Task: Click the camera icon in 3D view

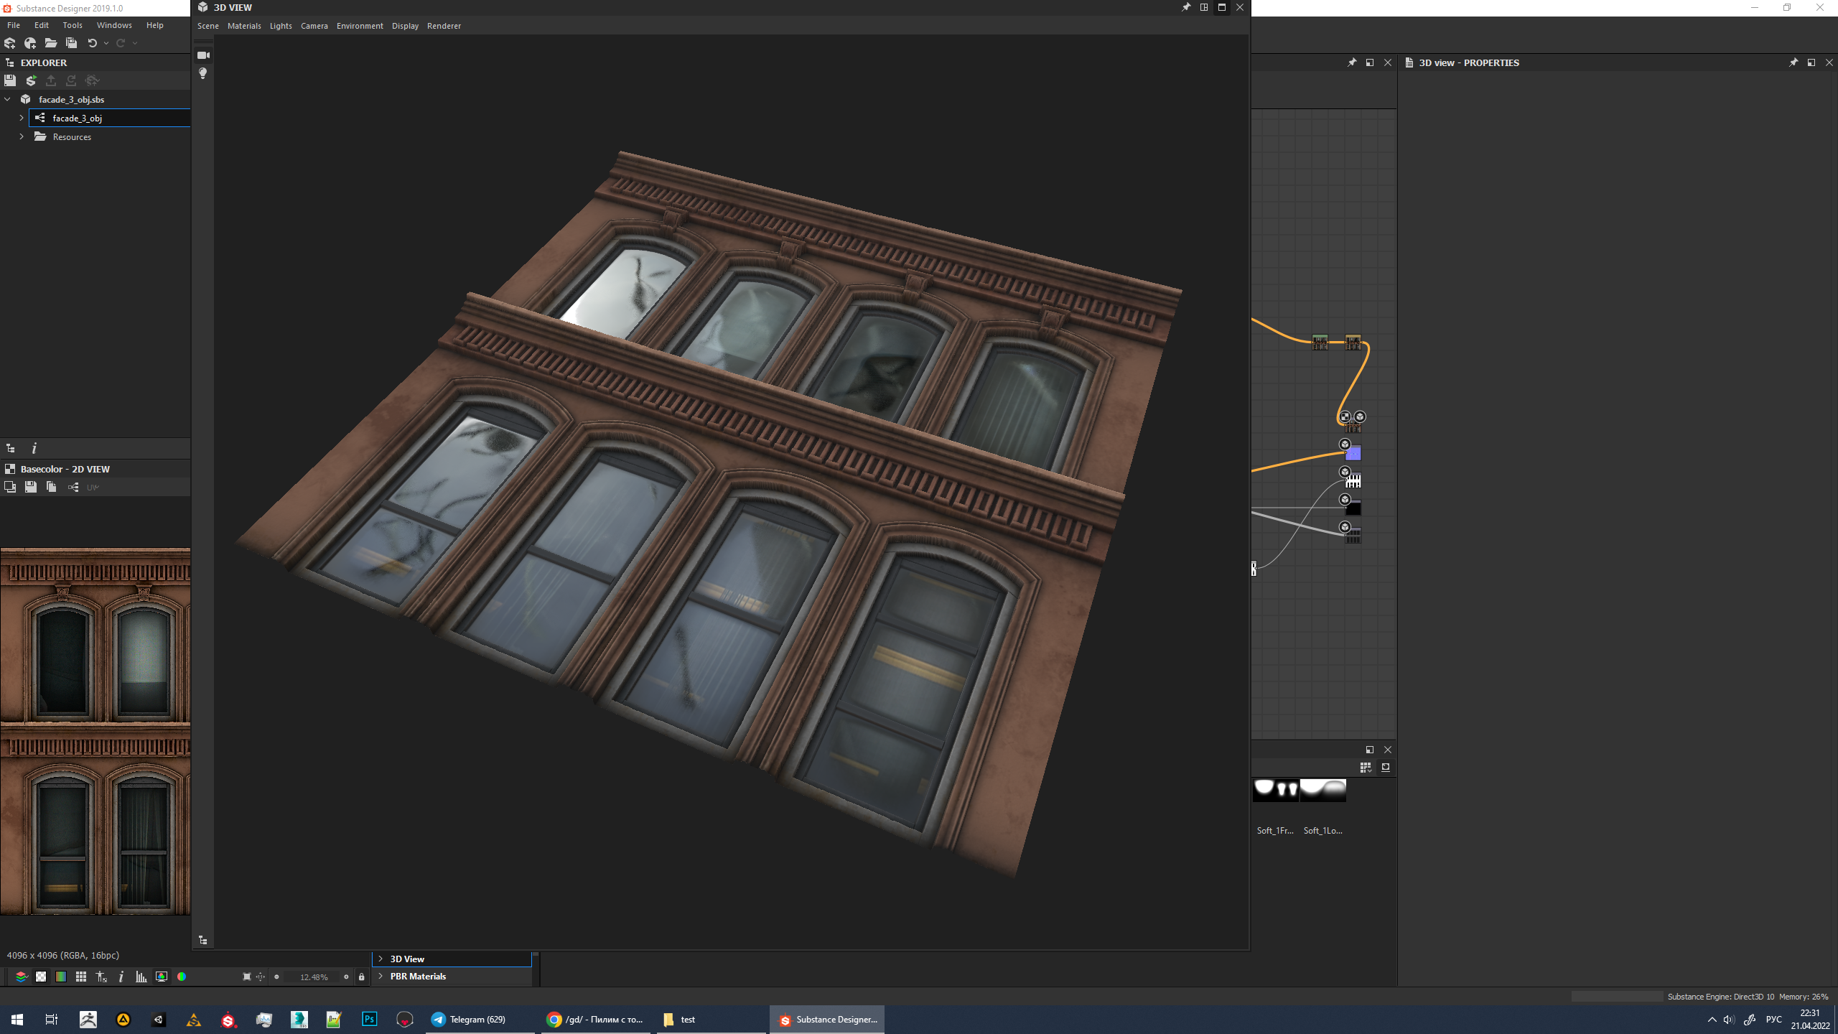Action: pyautogui.click(x=203, y=55)
